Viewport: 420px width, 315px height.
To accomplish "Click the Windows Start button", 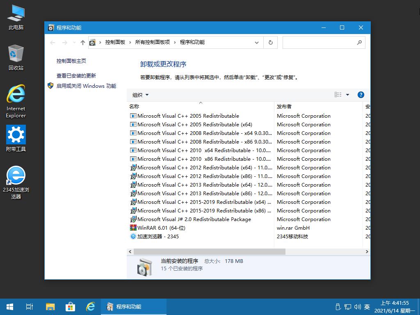I will pyautogui.click(x=10, y=307).
